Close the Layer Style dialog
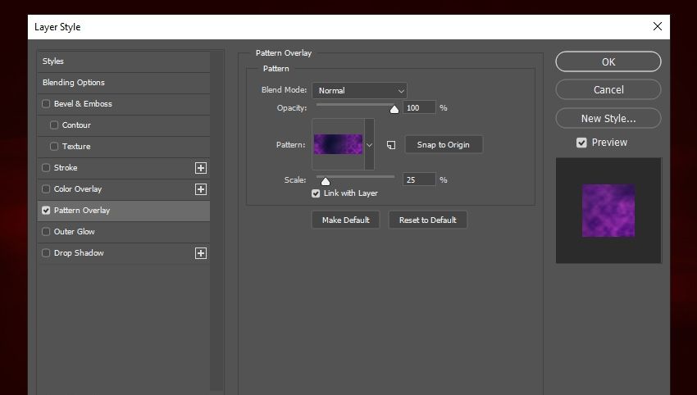Screen dimensions: 697x395 click(658, 27)
